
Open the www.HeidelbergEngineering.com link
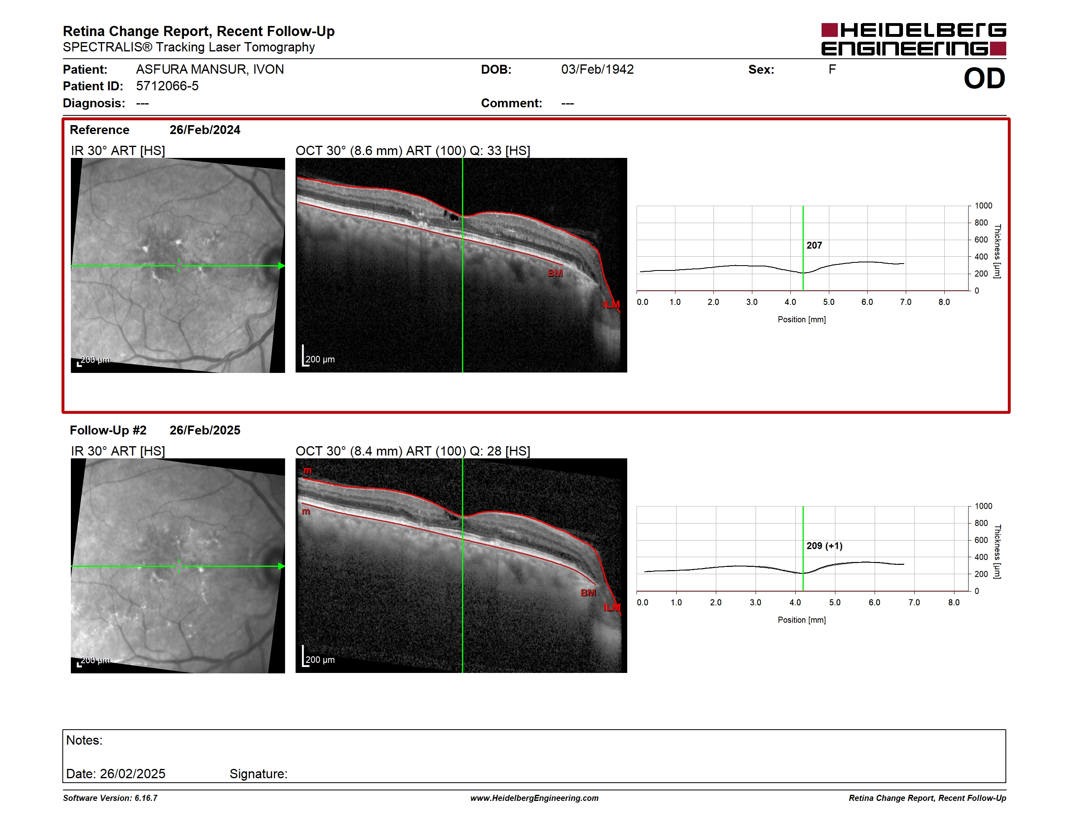click(x=534, y=798)
